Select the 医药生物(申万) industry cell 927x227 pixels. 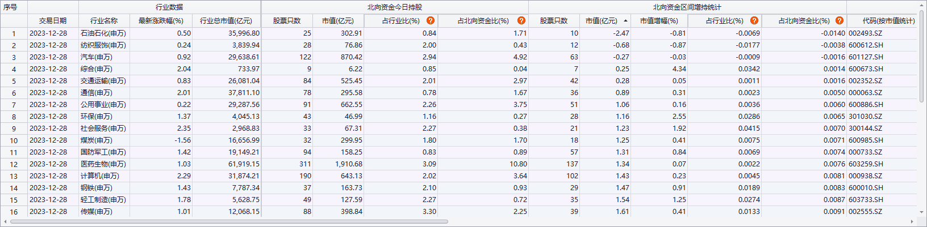tap(103, 164)
